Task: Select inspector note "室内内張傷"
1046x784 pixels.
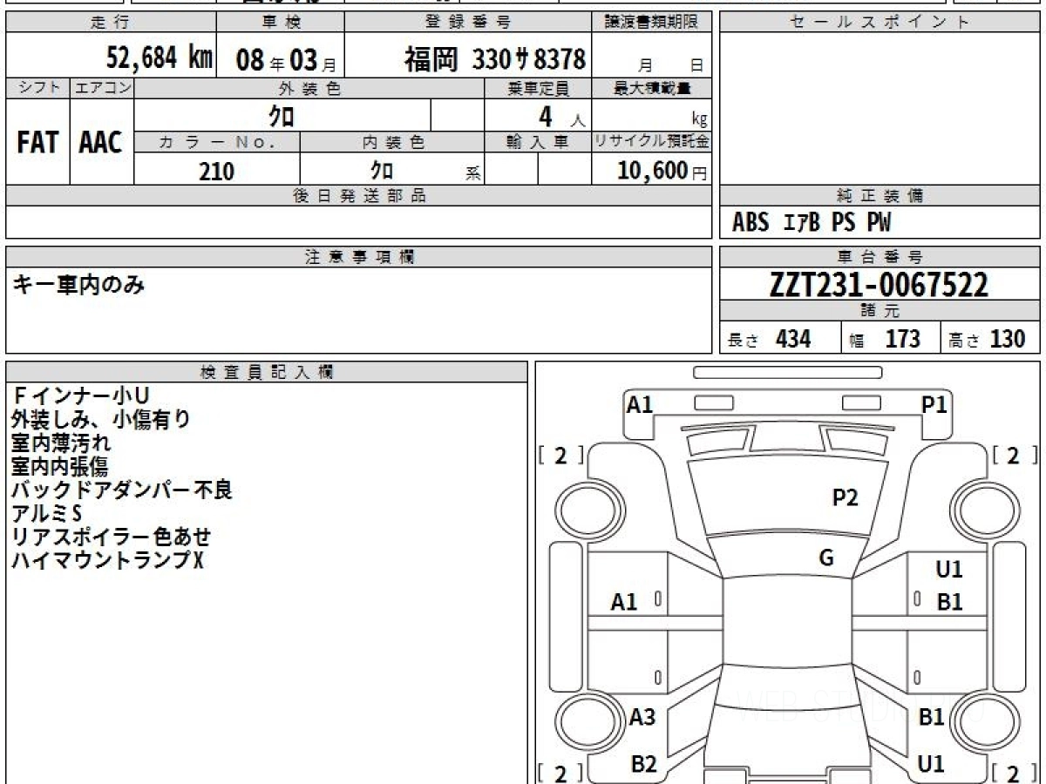Action: pos(61,466)
